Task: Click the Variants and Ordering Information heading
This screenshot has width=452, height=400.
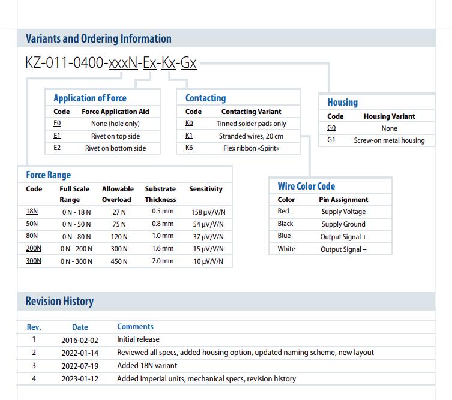Action: 98,39
